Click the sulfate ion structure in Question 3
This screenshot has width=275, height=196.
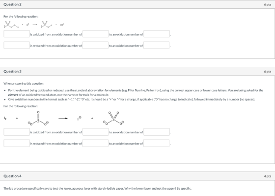(113, 118)
